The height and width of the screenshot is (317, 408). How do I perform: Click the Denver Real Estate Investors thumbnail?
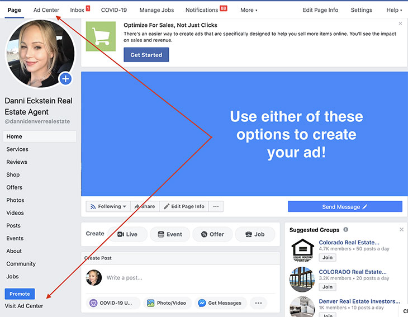[302, 307]
